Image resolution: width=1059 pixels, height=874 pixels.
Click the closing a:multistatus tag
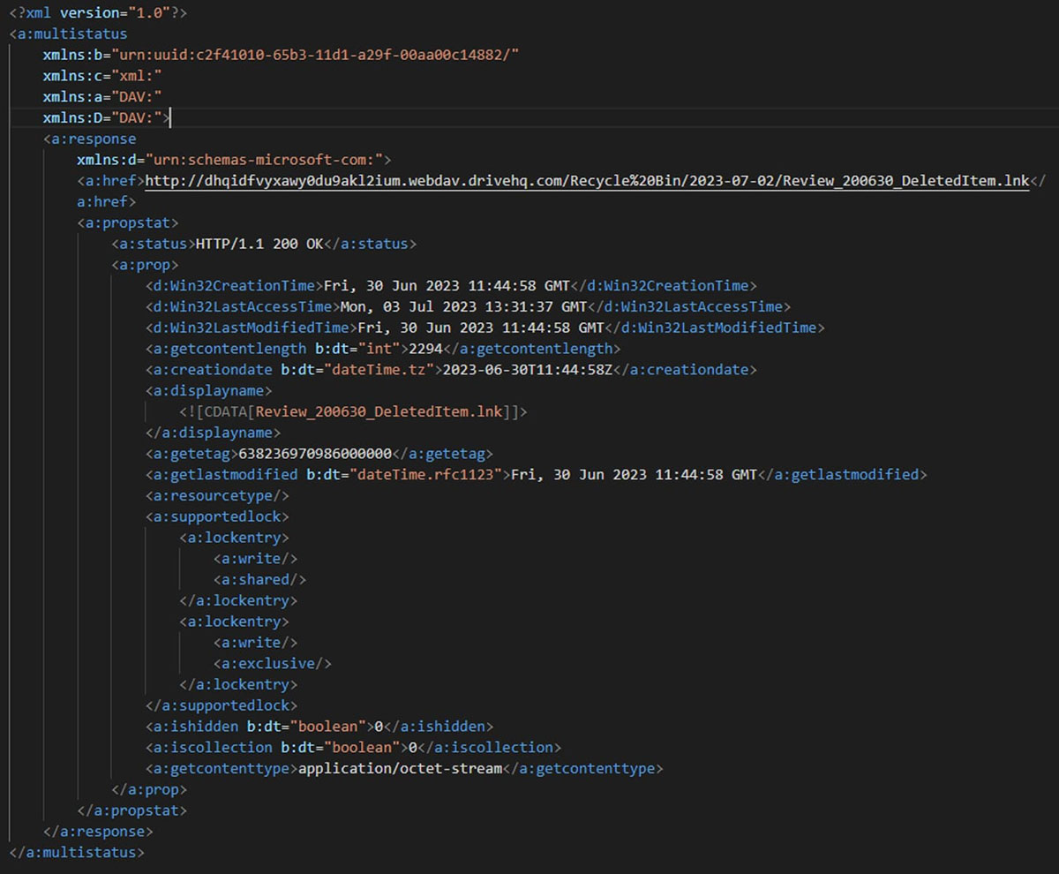point(76,853)
